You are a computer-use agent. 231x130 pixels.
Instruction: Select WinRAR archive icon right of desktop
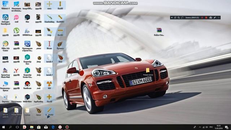159,32
